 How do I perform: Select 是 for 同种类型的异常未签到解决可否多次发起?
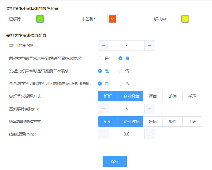100,58
